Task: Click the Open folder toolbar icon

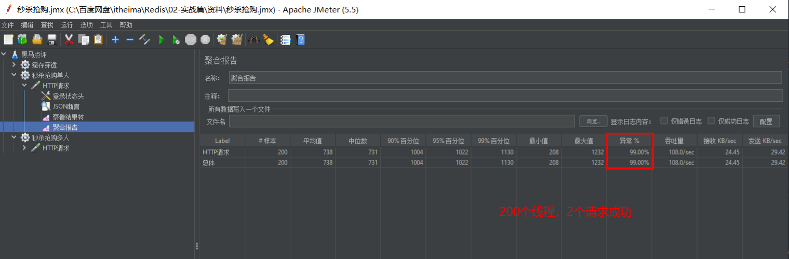Action: 37,39
